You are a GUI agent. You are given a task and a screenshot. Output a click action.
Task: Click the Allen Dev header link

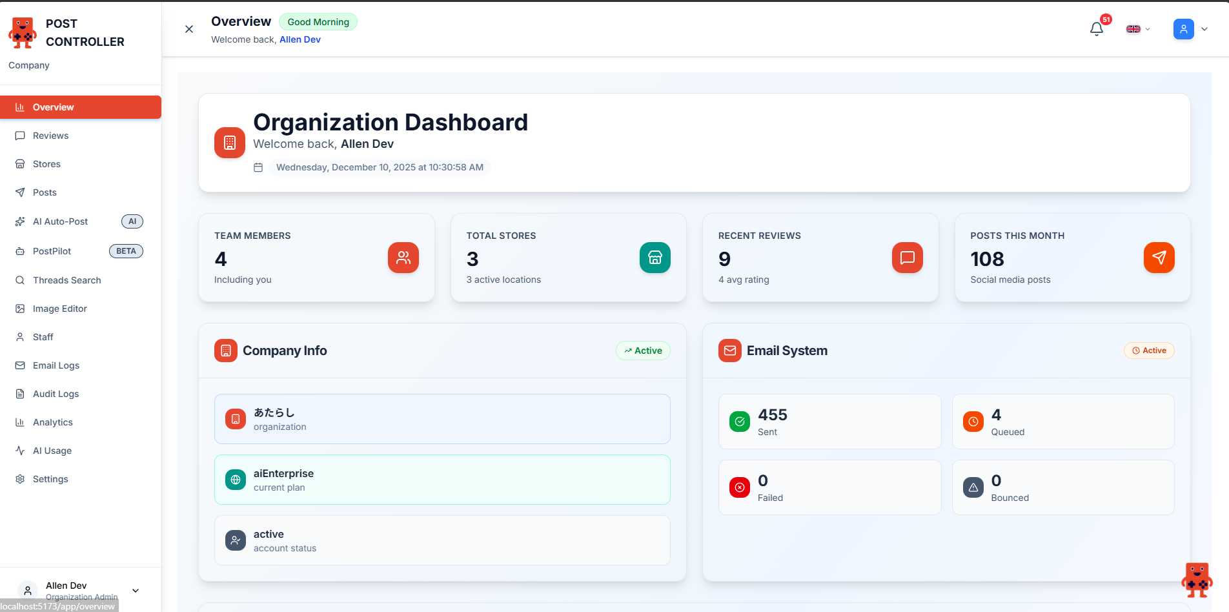tap(300, 39)
